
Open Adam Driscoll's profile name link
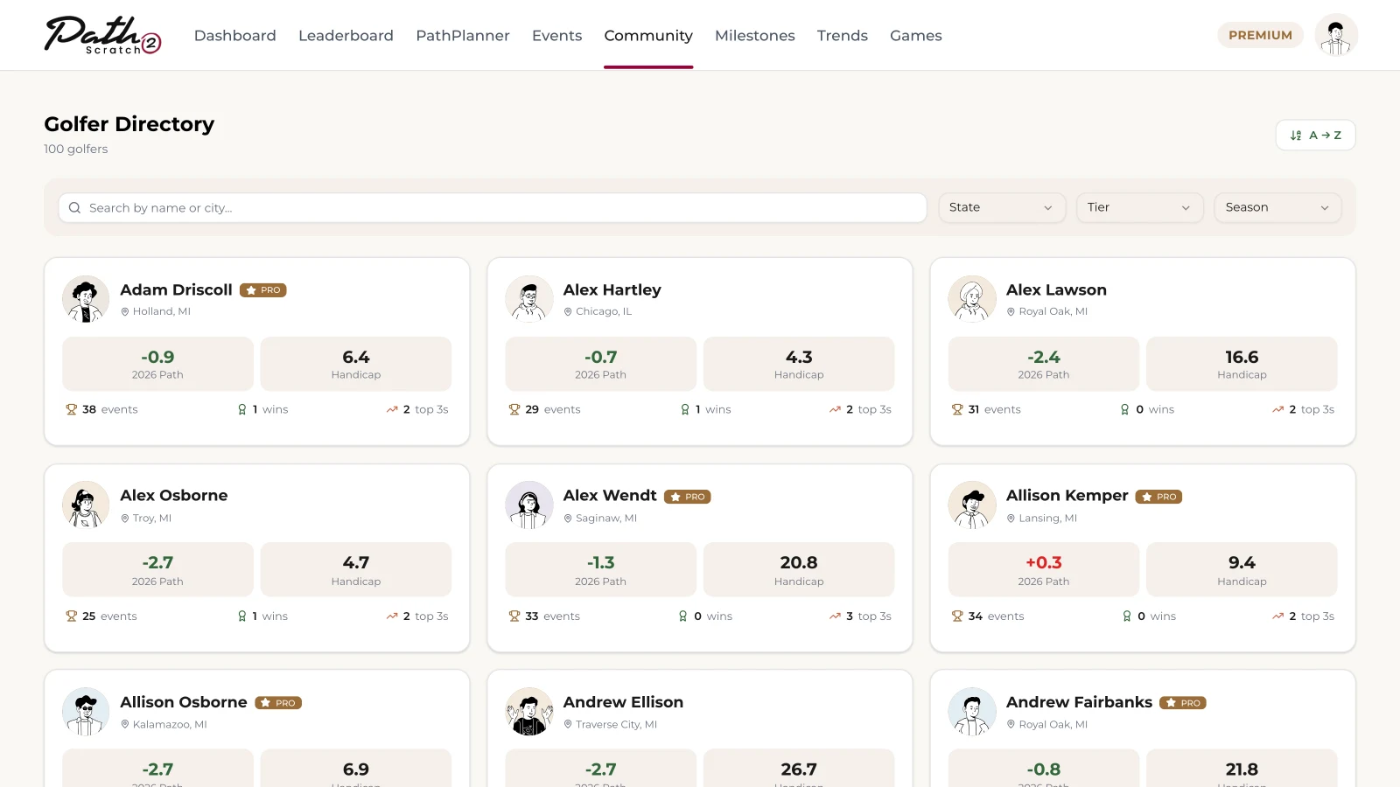pyautogui.click(x=176, y=290)
